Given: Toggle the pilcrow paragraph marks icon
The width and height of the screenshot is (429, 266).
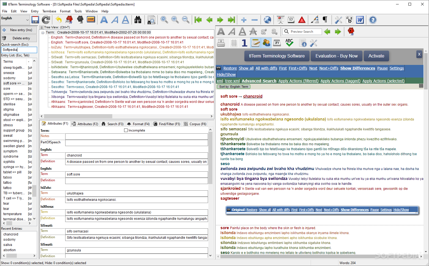Looking at the screenshot, I should pyautogui.click(x=325, y=20).
